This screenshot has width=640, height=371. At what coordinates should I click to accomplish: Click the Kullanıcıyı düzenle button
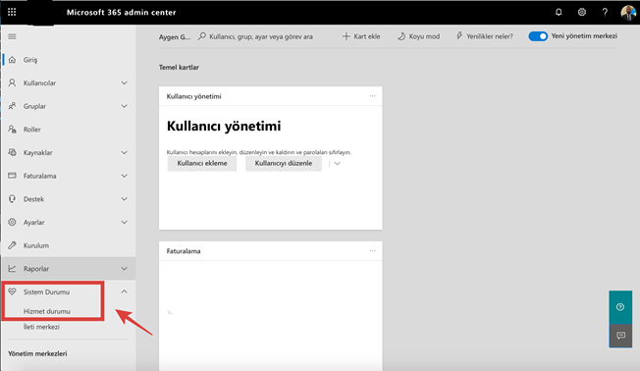[284, 163]
